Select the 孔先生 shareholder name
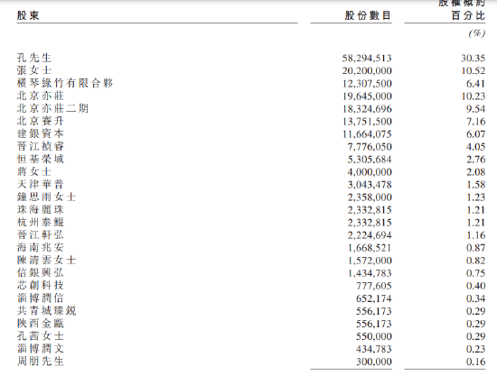This screenshot has width=497, height=376. click(x=34, y=58)
